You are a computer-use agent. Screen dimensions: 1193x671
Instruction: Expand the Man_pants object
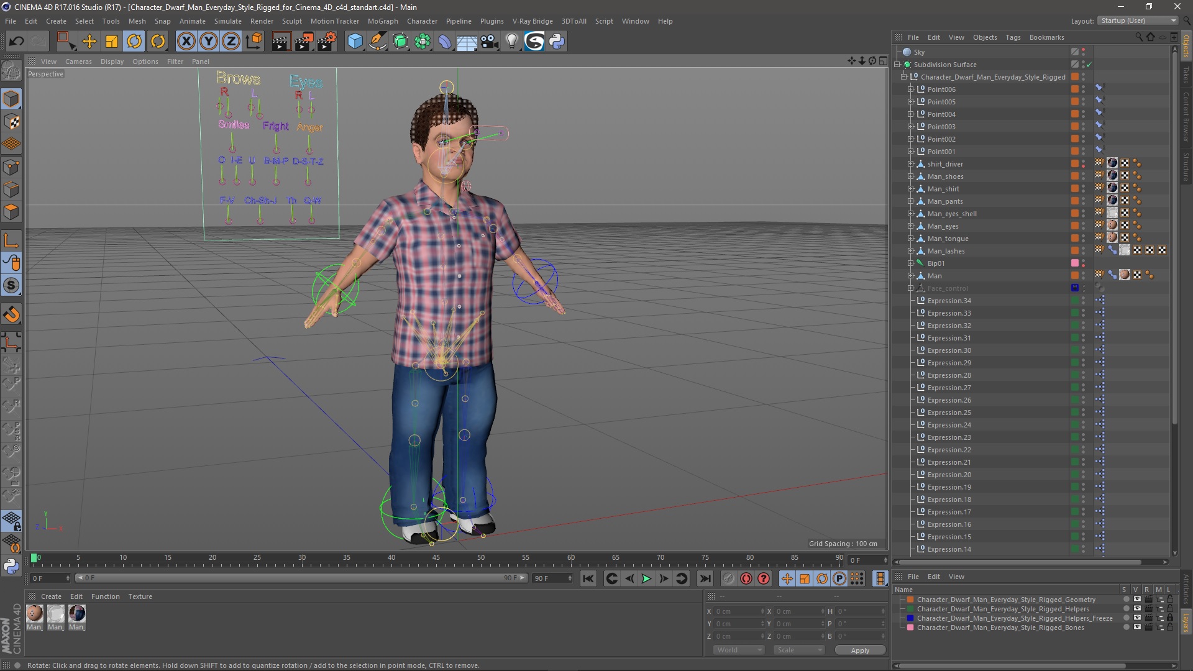click(911, 201)
